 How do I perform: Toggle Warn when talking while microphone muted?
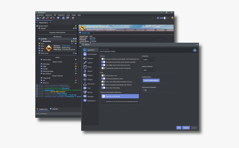pyautogui.click(x=103, y=81)
